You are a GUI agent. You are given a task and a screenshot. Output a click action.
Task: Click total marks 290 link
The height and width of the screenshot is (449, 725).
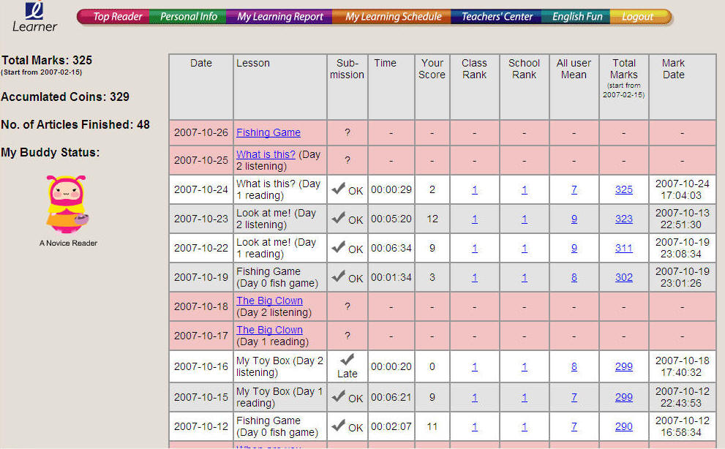pyautogui.click(x=623, y=426)
